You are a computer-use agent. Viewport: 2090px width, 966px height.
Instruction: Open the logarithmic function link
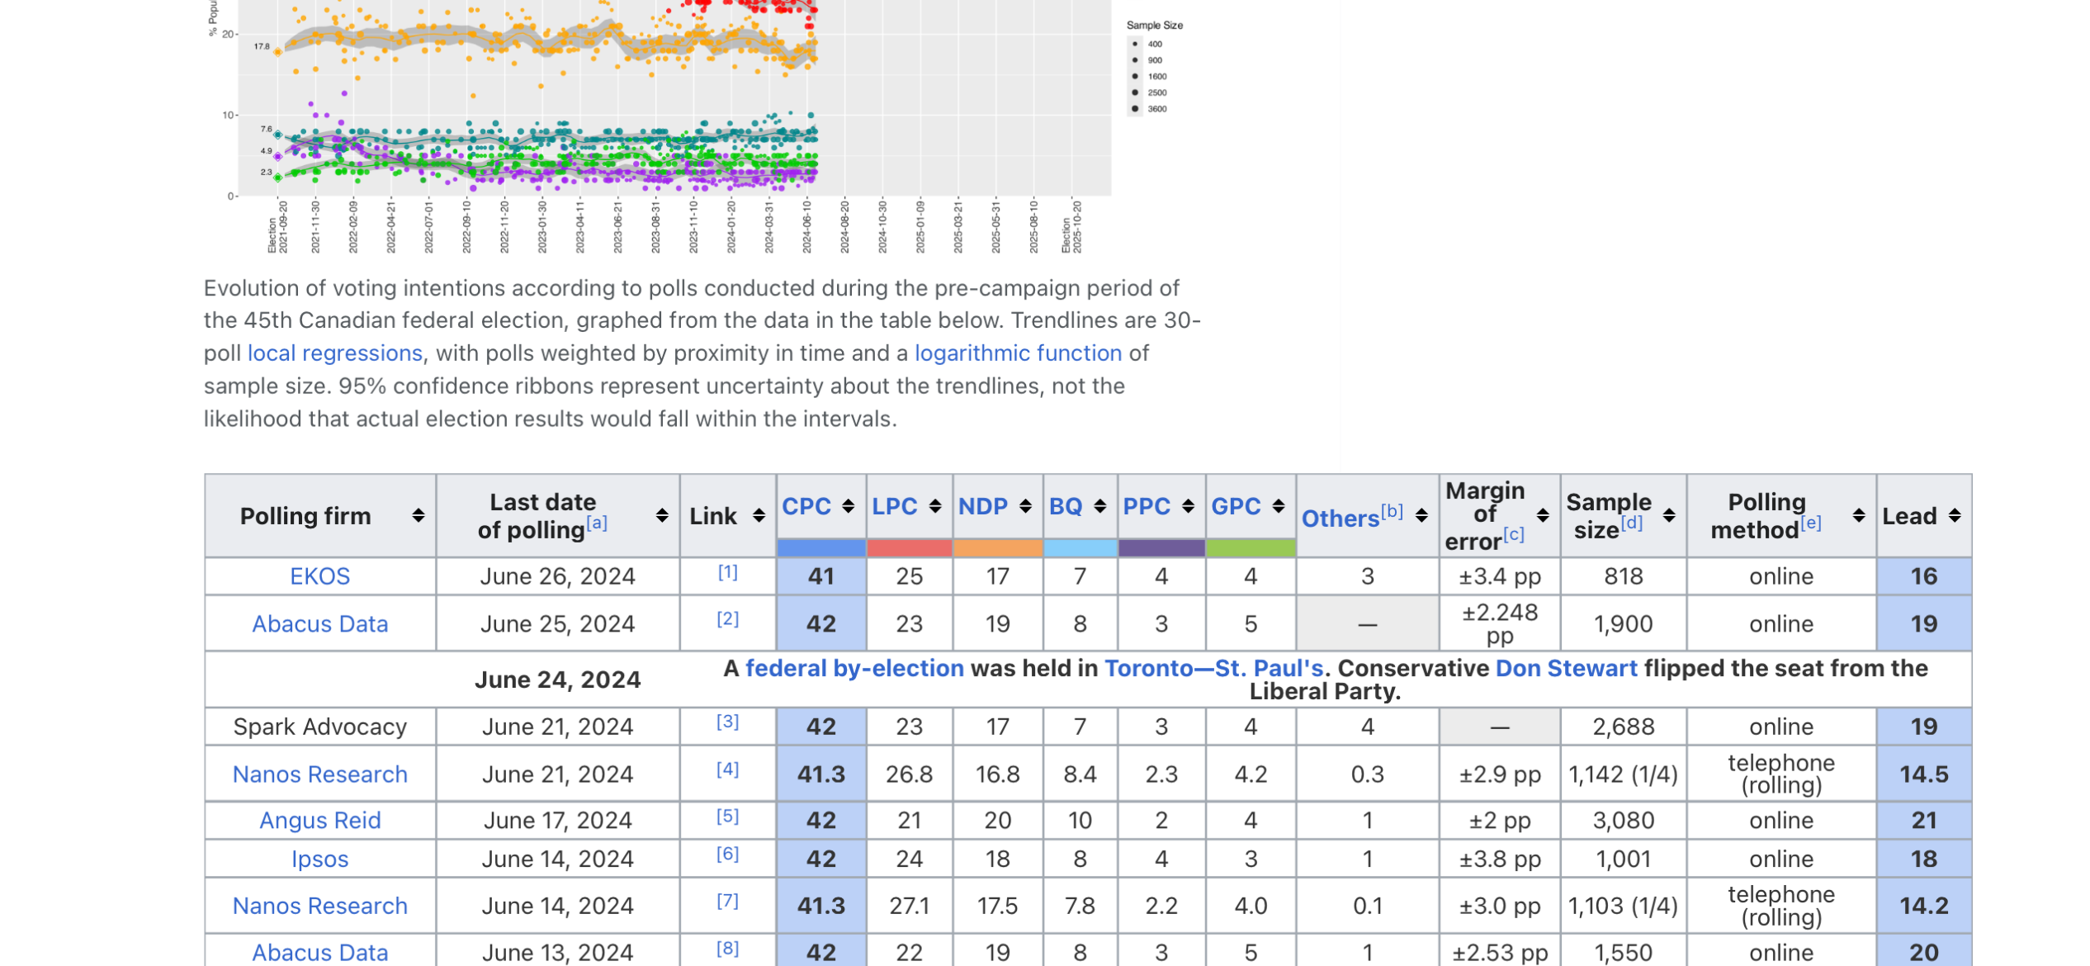point(1018,353)
